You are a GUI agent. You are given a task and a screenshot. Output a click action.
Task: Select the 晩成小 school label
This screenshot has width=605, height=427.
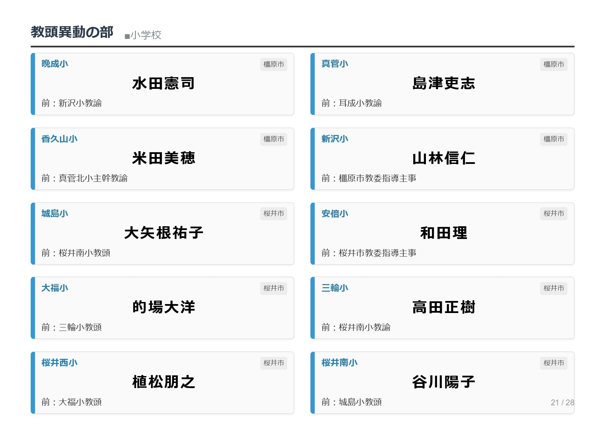coord(55,64)
